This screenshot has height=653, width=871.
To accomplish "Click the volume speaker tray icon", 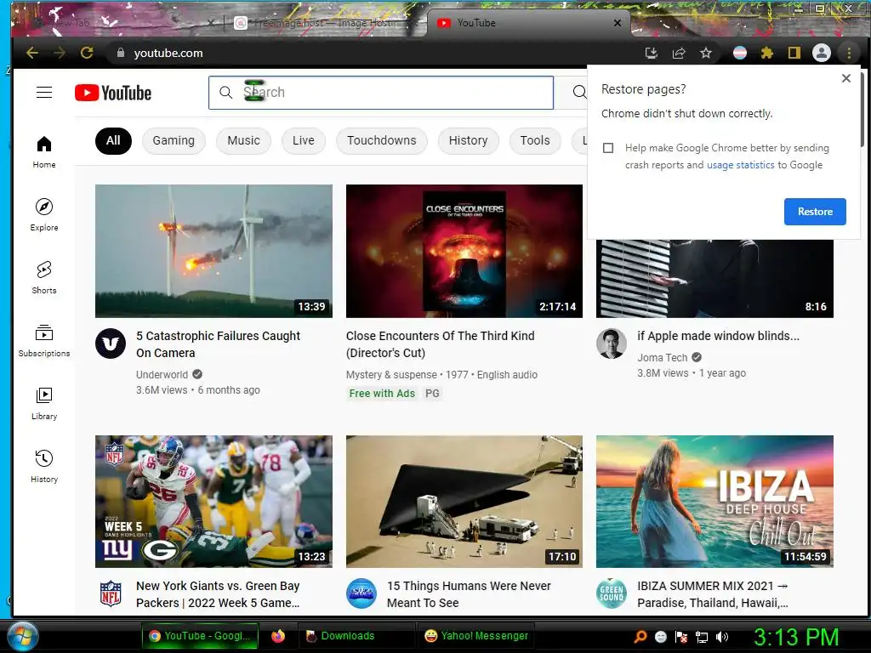I will tap(722, 637).
